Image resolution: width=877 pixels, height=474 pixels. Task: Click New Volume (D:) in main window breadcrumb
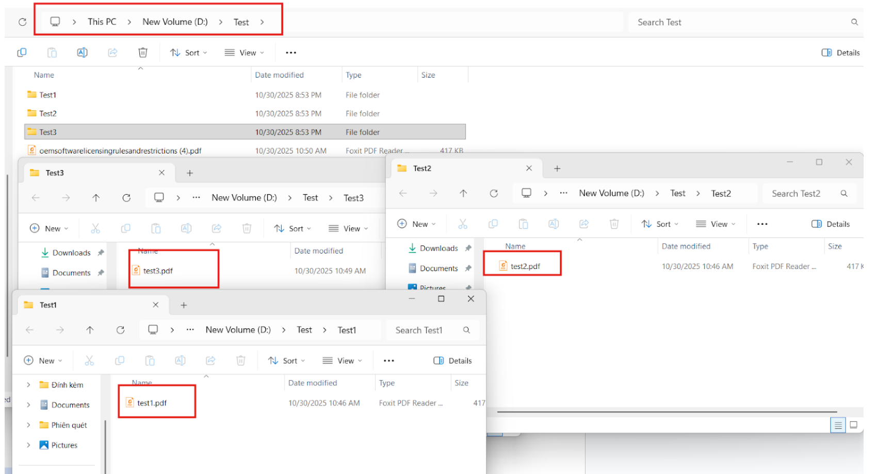pos(175,22)
